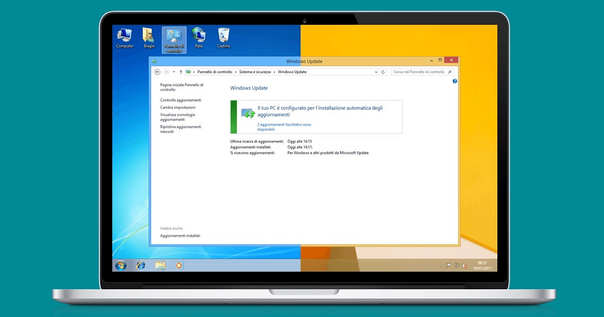
Task: Select the Pannello di controllo desktop icon
Action: pos(174,40)
